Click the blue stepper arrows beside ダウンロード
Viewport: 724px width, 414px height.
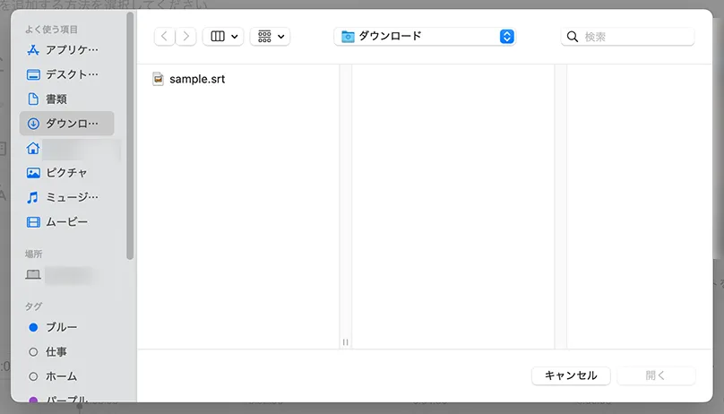(x=506, y=36)
